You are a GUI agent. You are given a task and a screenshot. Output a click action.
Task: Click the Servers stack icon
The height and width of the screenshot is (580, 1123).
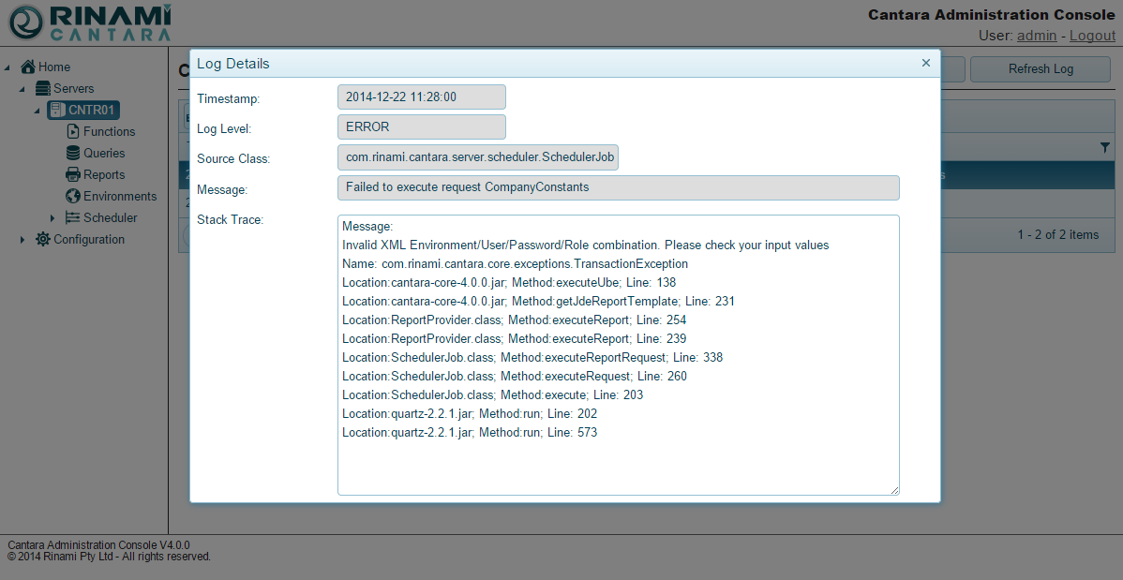(43, 89)
